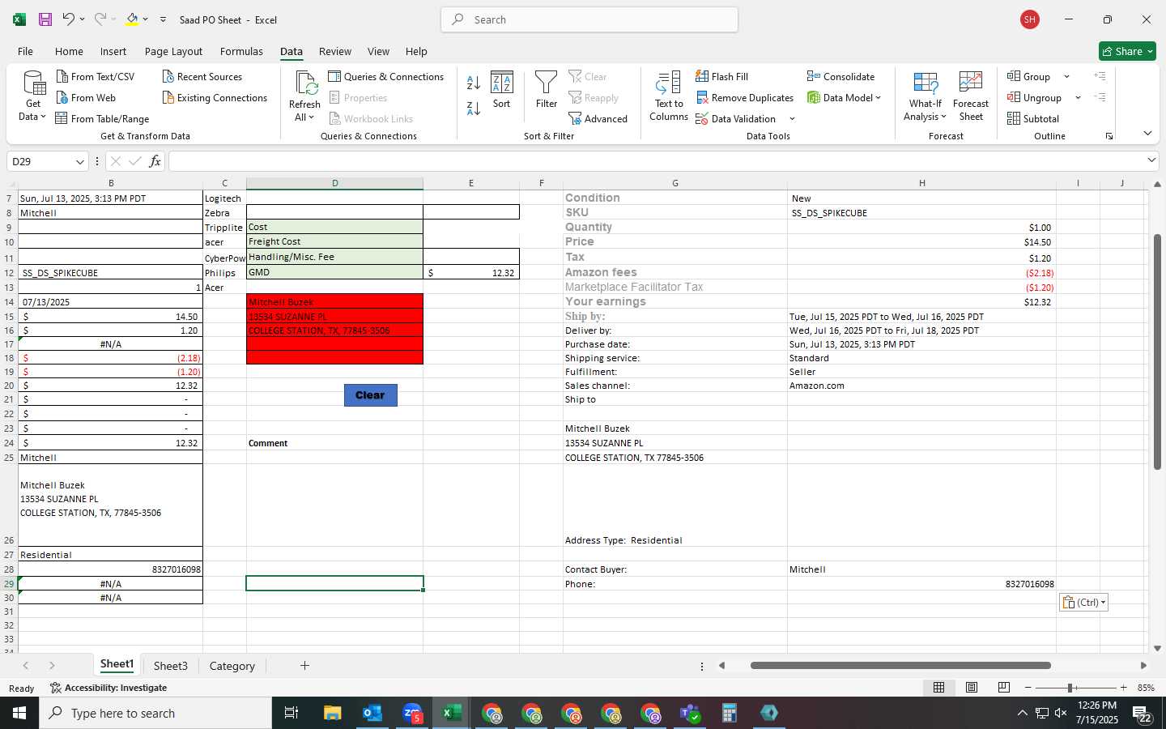This screenshot has width=1166, height=729.
Task: Expand the Group dropdown arrow
Action: pyautogui.click(x=1066, y=77)
